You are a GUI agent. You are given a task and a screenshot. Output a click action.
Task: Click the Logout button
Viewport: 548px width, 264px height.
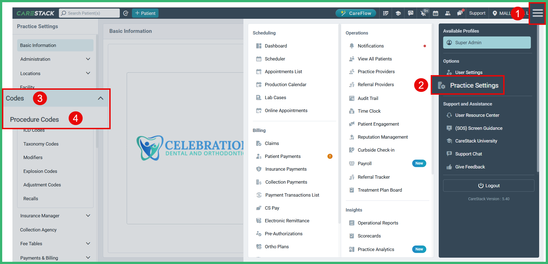(489, 185)
